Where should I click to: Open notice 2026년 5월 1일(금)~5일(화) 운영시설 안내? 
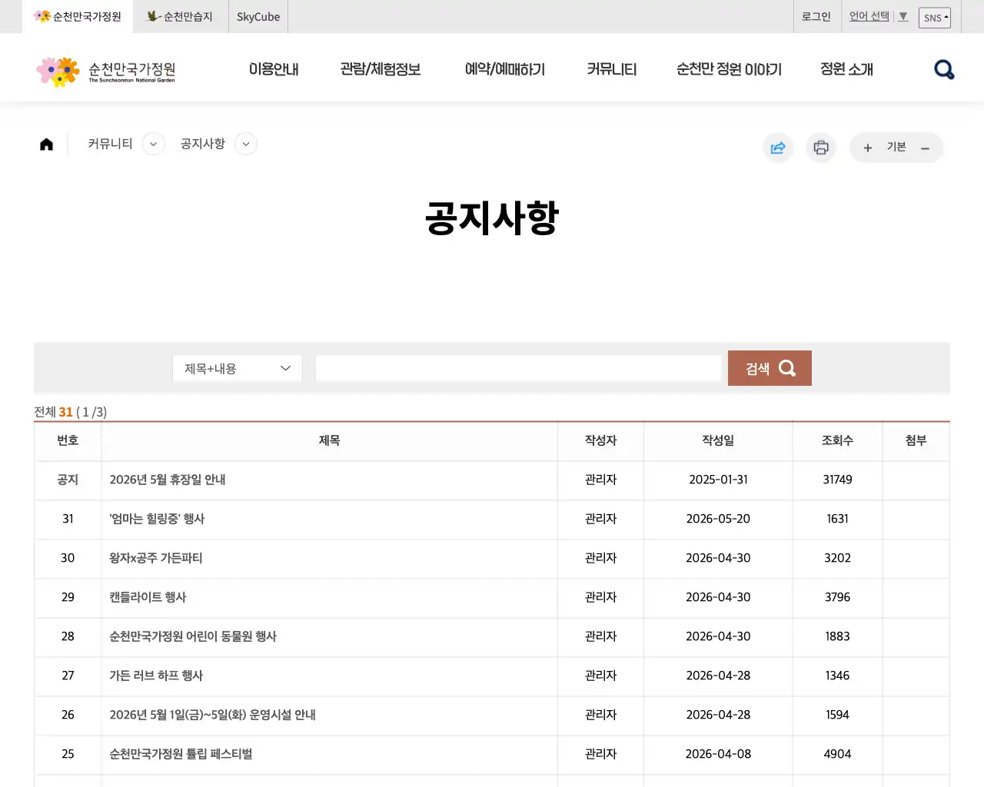point(212,715)
